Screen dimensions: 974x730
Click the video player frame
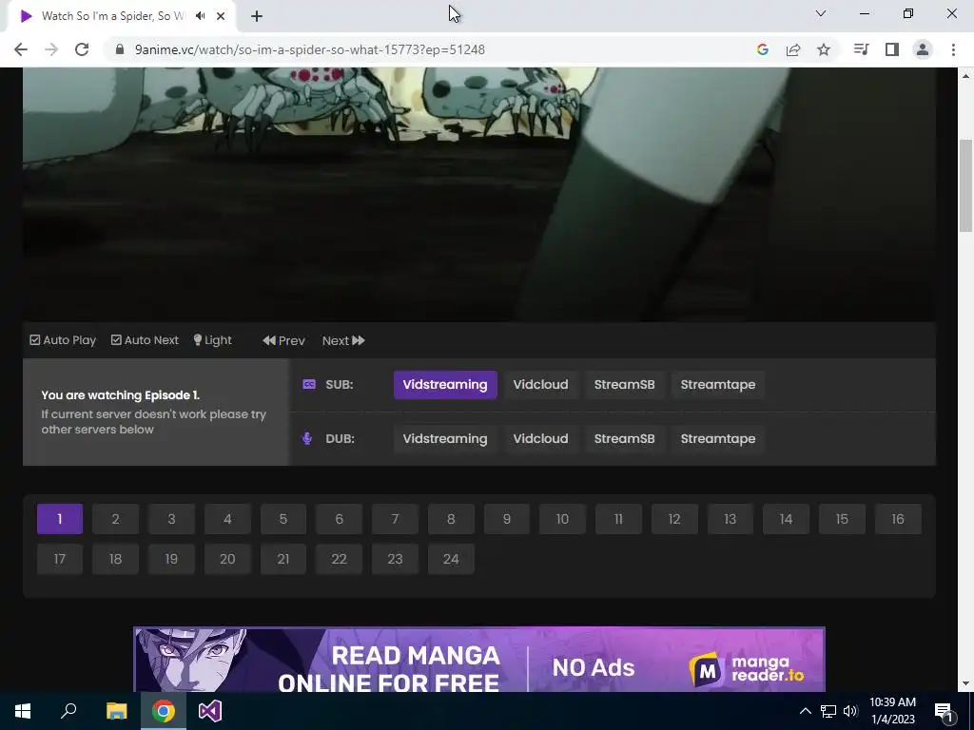pos(479,194)
